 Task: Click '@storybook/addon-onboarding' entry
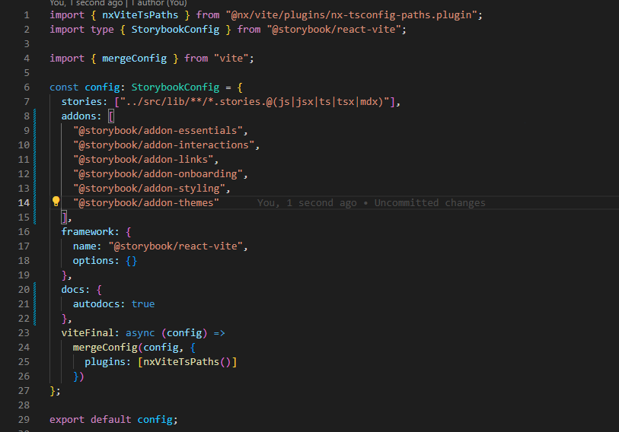[158, 174]
